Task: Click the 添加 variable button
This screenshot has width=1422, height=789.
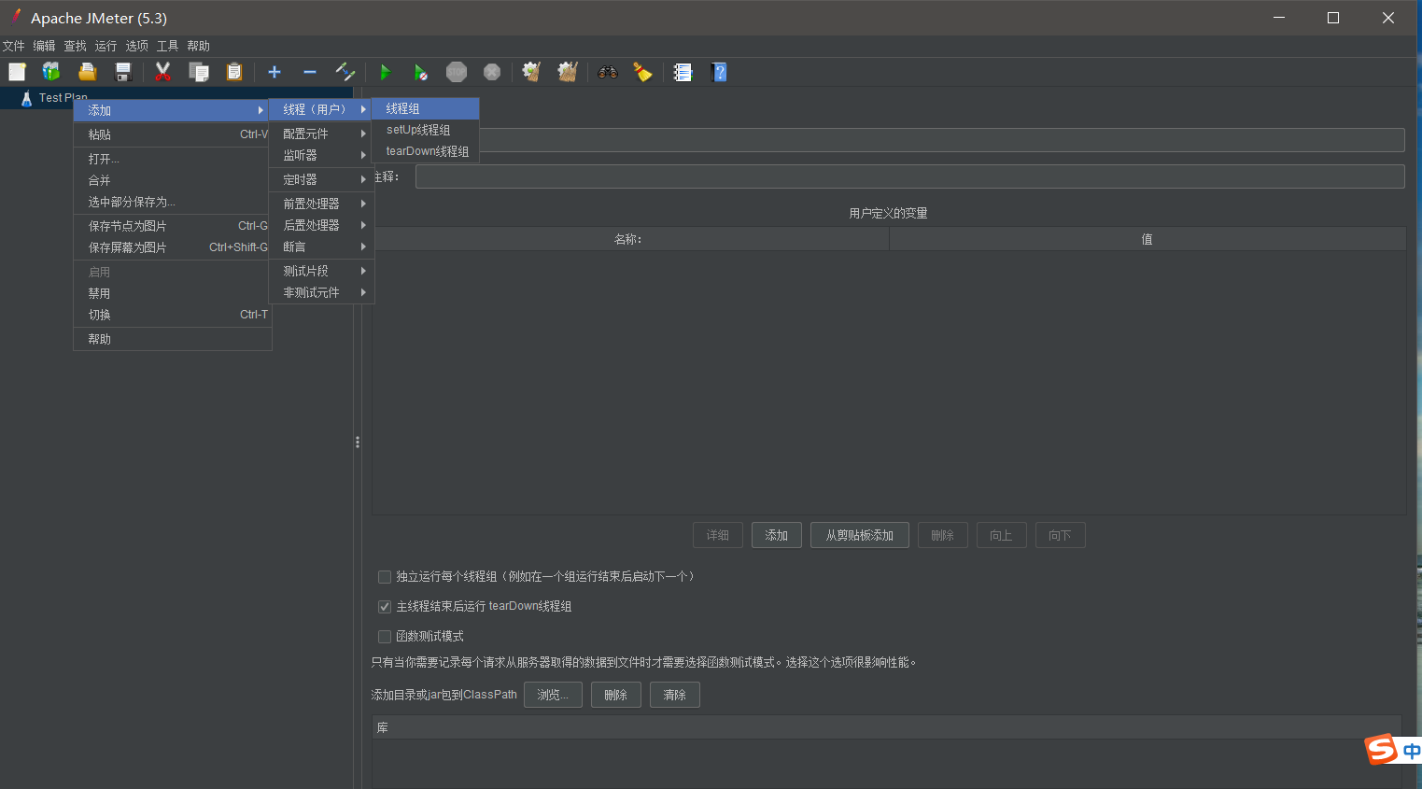Action: 777,535
